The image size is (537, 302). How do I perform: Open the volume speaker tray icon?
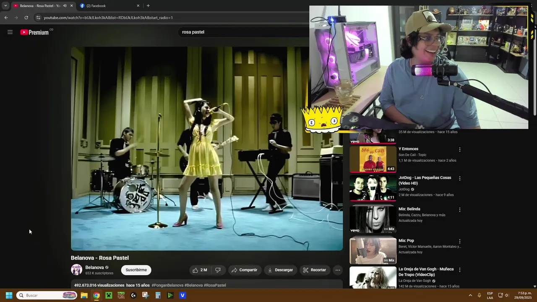[507, 295]
